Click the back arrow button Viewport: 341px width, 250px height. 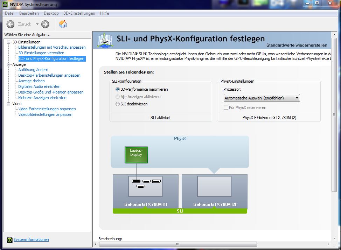click(10, 24)
